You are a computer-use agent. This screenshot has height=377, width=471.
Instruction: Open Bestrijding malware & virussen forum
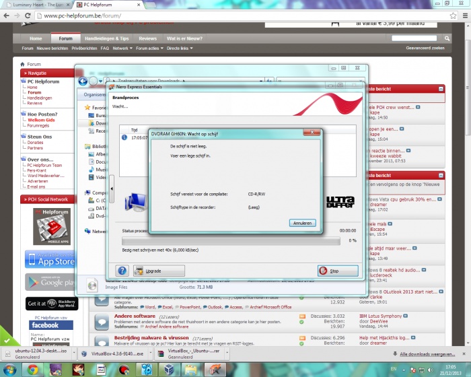[x=151, y=337]
